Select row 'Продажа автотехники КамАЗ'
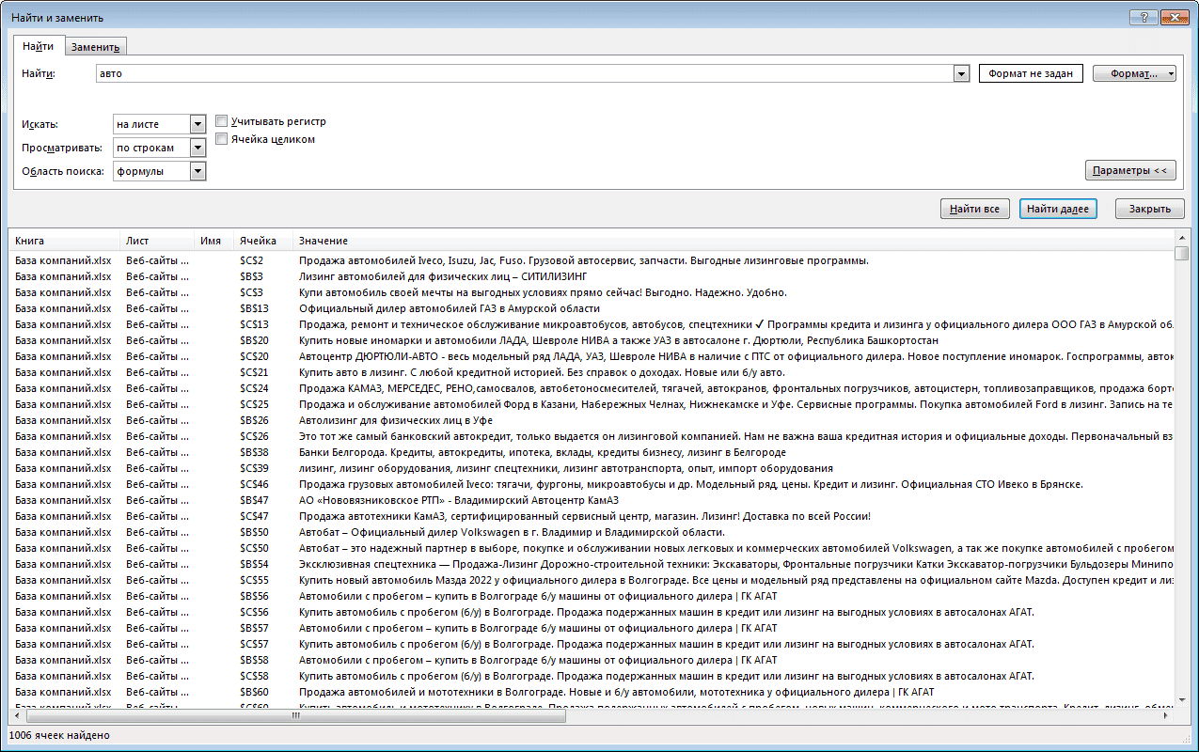The width and height of the screenshot is (1199, 752). coord(592,516)
